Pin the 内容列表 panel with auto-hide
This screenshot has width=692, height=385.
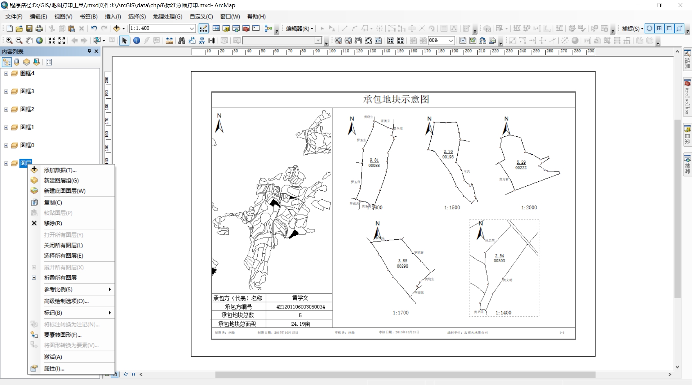click(89, 51)
